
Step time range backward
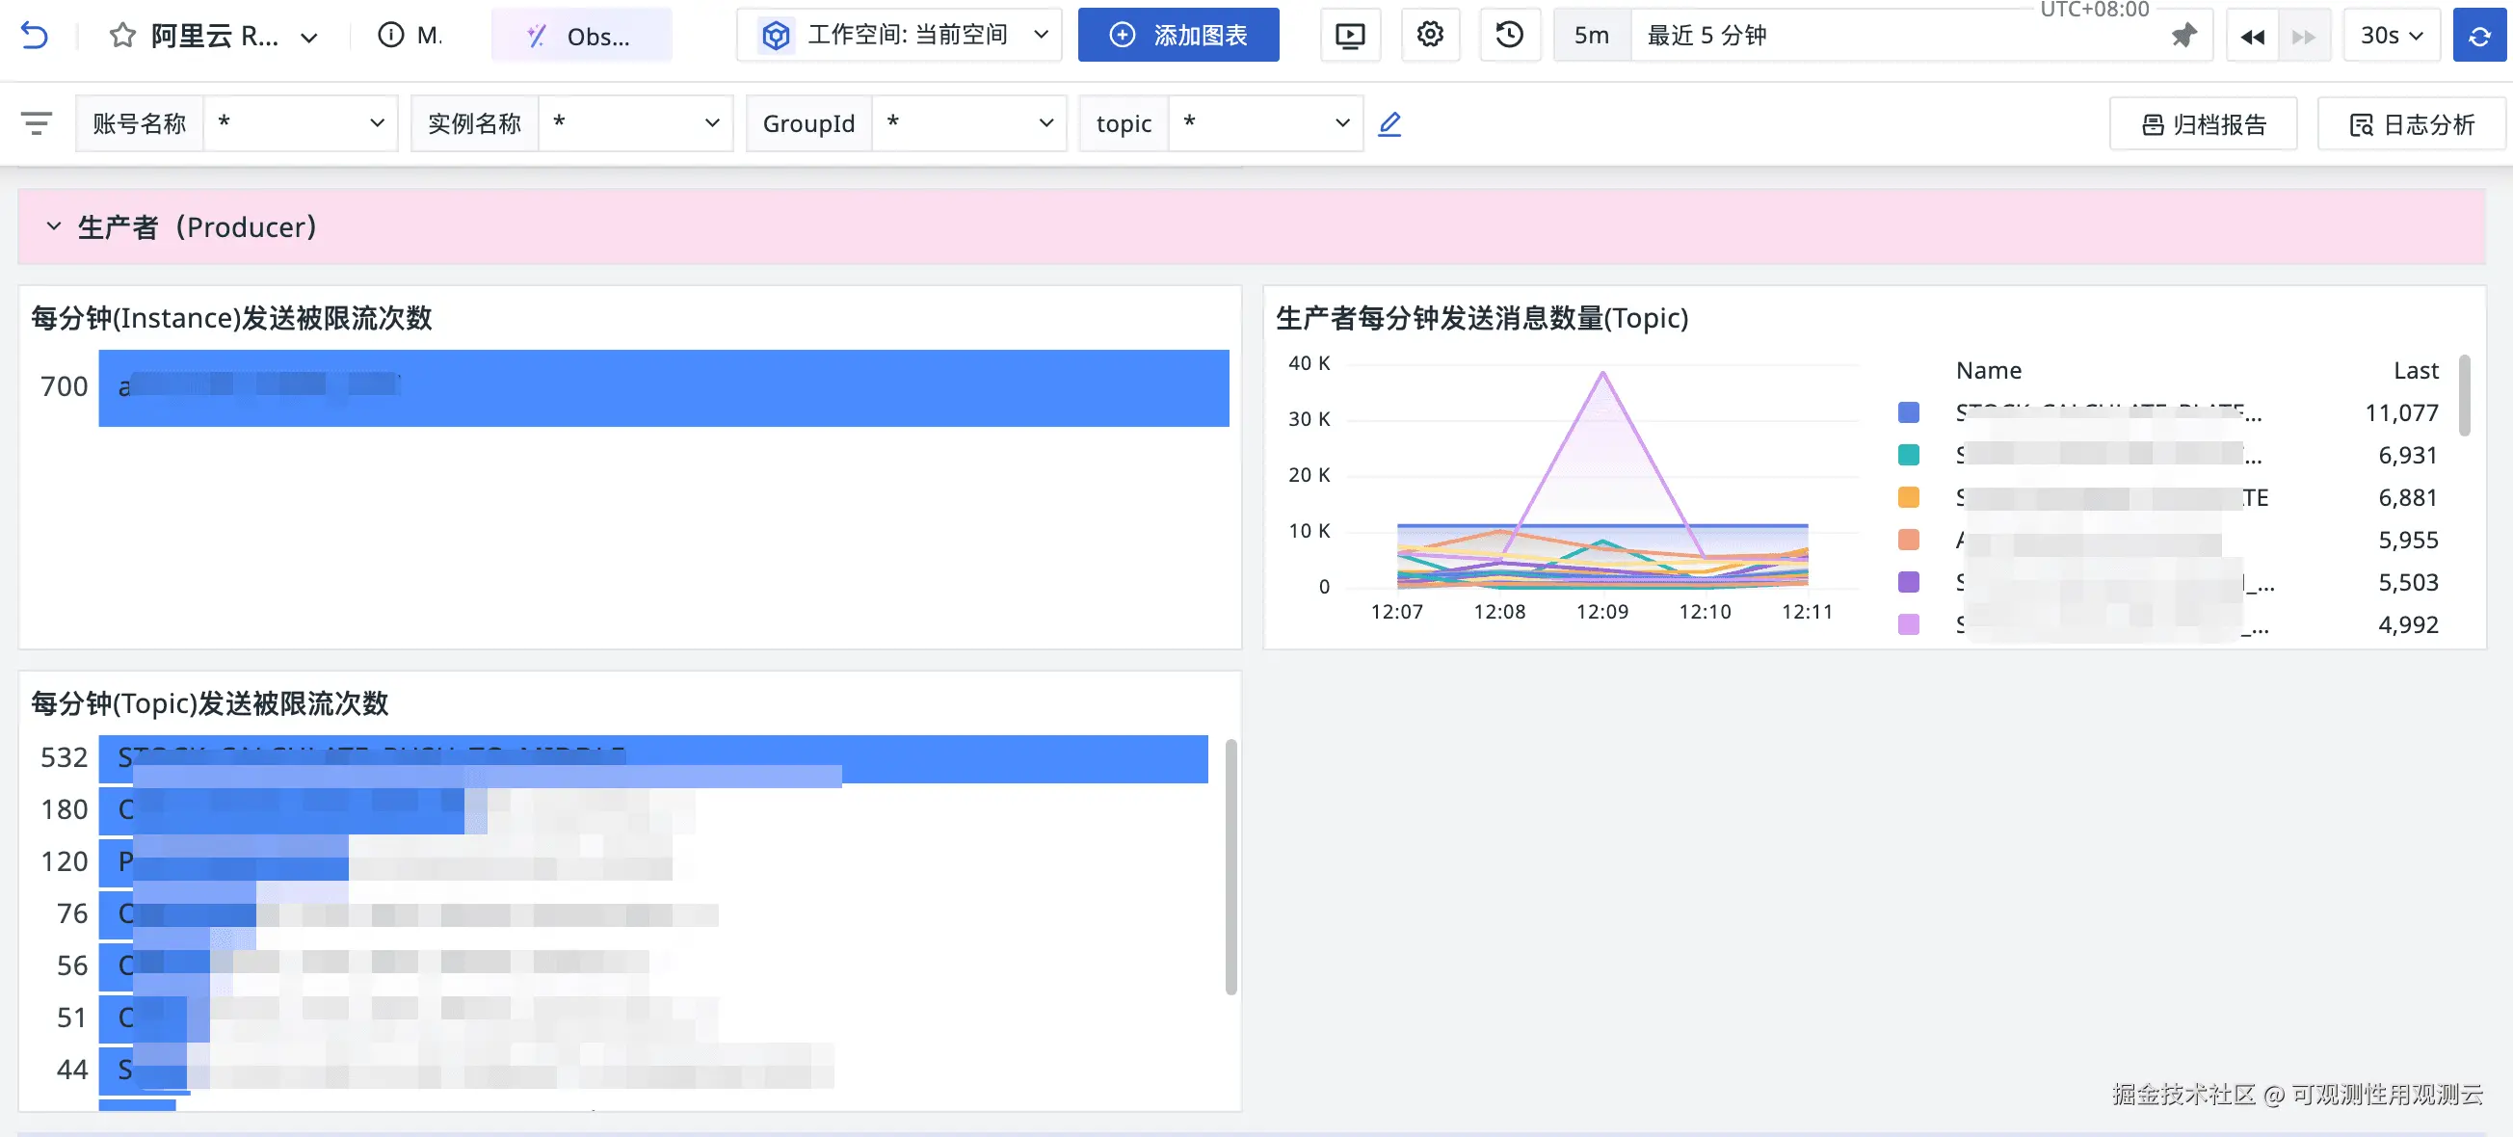pos(2252,37)
